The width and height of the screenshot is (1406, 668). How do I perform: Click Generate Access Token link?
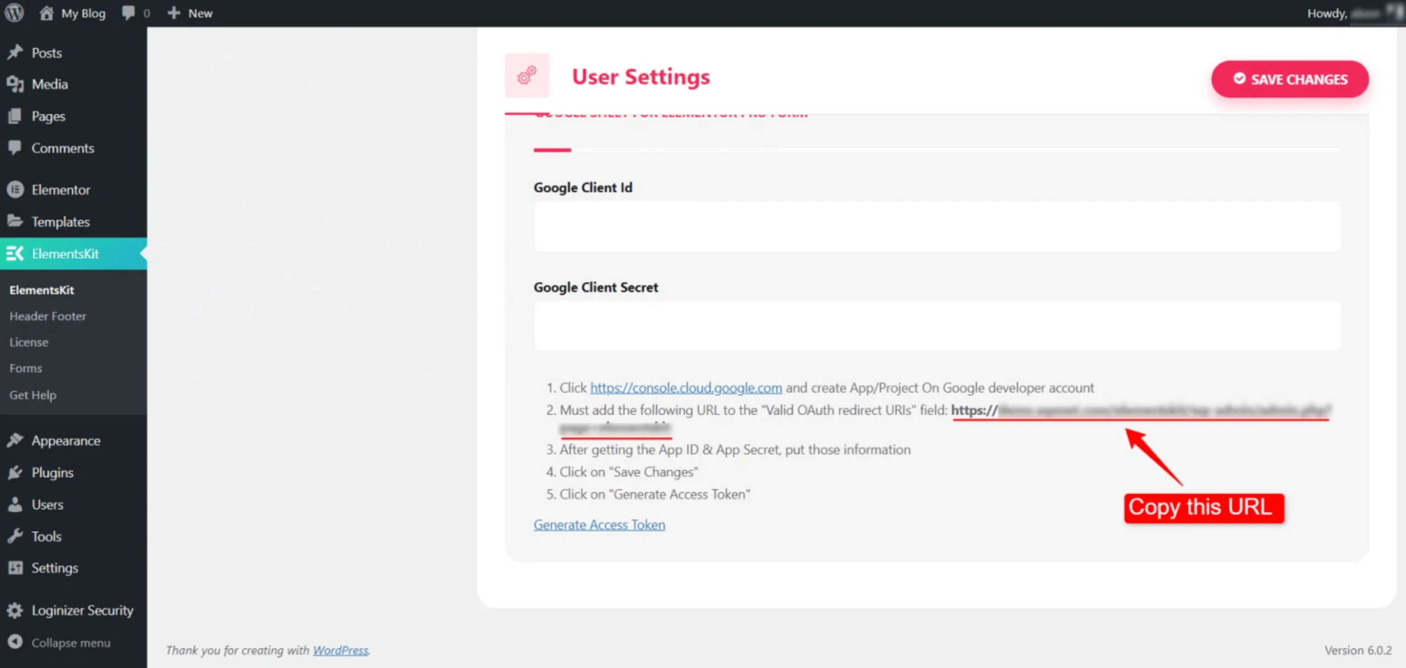(599, 525)
